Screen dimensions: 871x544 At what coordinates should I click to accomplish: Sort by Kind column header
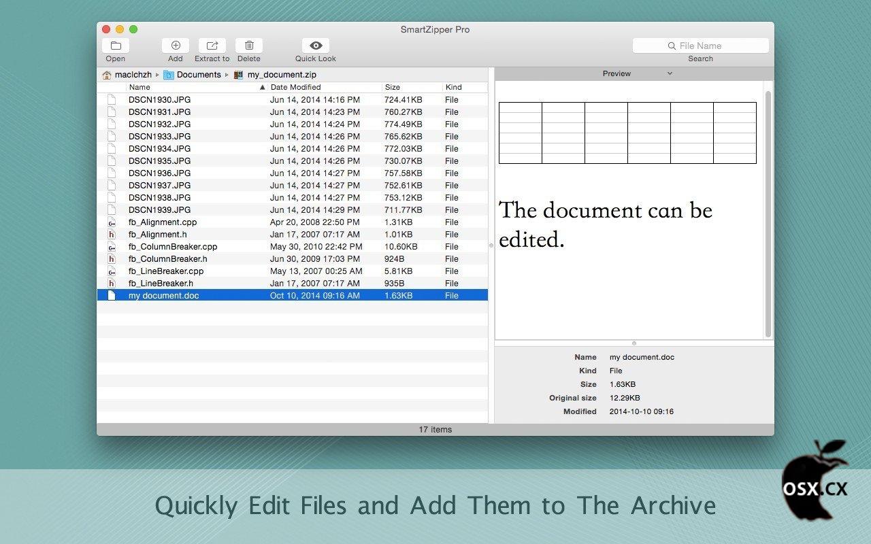coord(465,87)
